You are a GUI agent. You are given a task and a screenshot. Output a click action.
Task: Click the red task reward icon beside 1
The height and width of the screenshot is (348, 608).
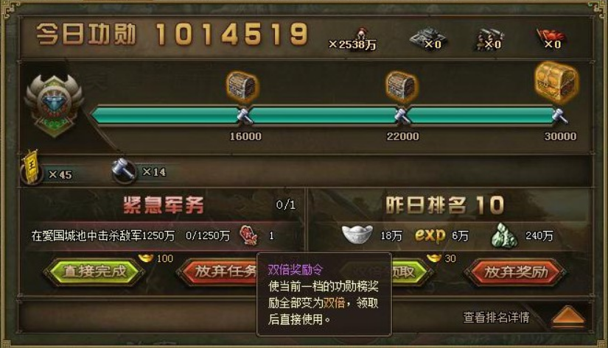[248, 235]
